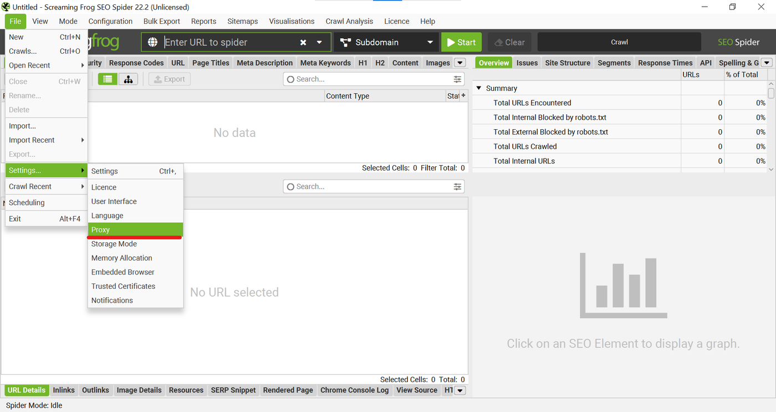
Task: Open the URL history dropdown arrow
Action: (319, 42)
